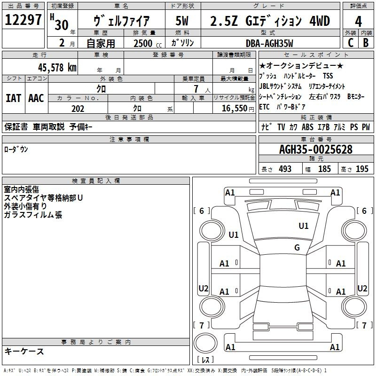Click プッシュ sales point
376x376 pixels.
[267, 76]
